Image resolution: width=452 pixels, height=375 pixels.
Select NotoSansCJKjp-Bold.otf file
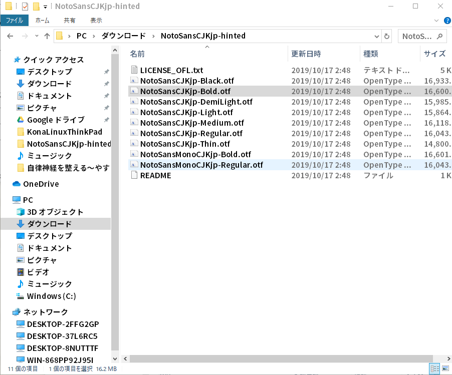pos(185,91)
